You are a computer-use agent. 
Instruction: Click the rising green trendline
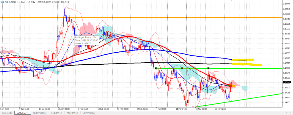[x=258, y=96]
